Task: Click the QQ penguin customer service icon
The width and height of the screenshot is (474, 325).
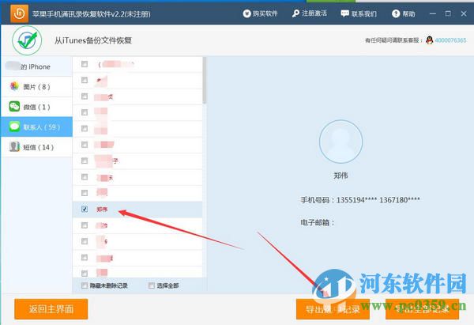Action: tap(429, 40)
